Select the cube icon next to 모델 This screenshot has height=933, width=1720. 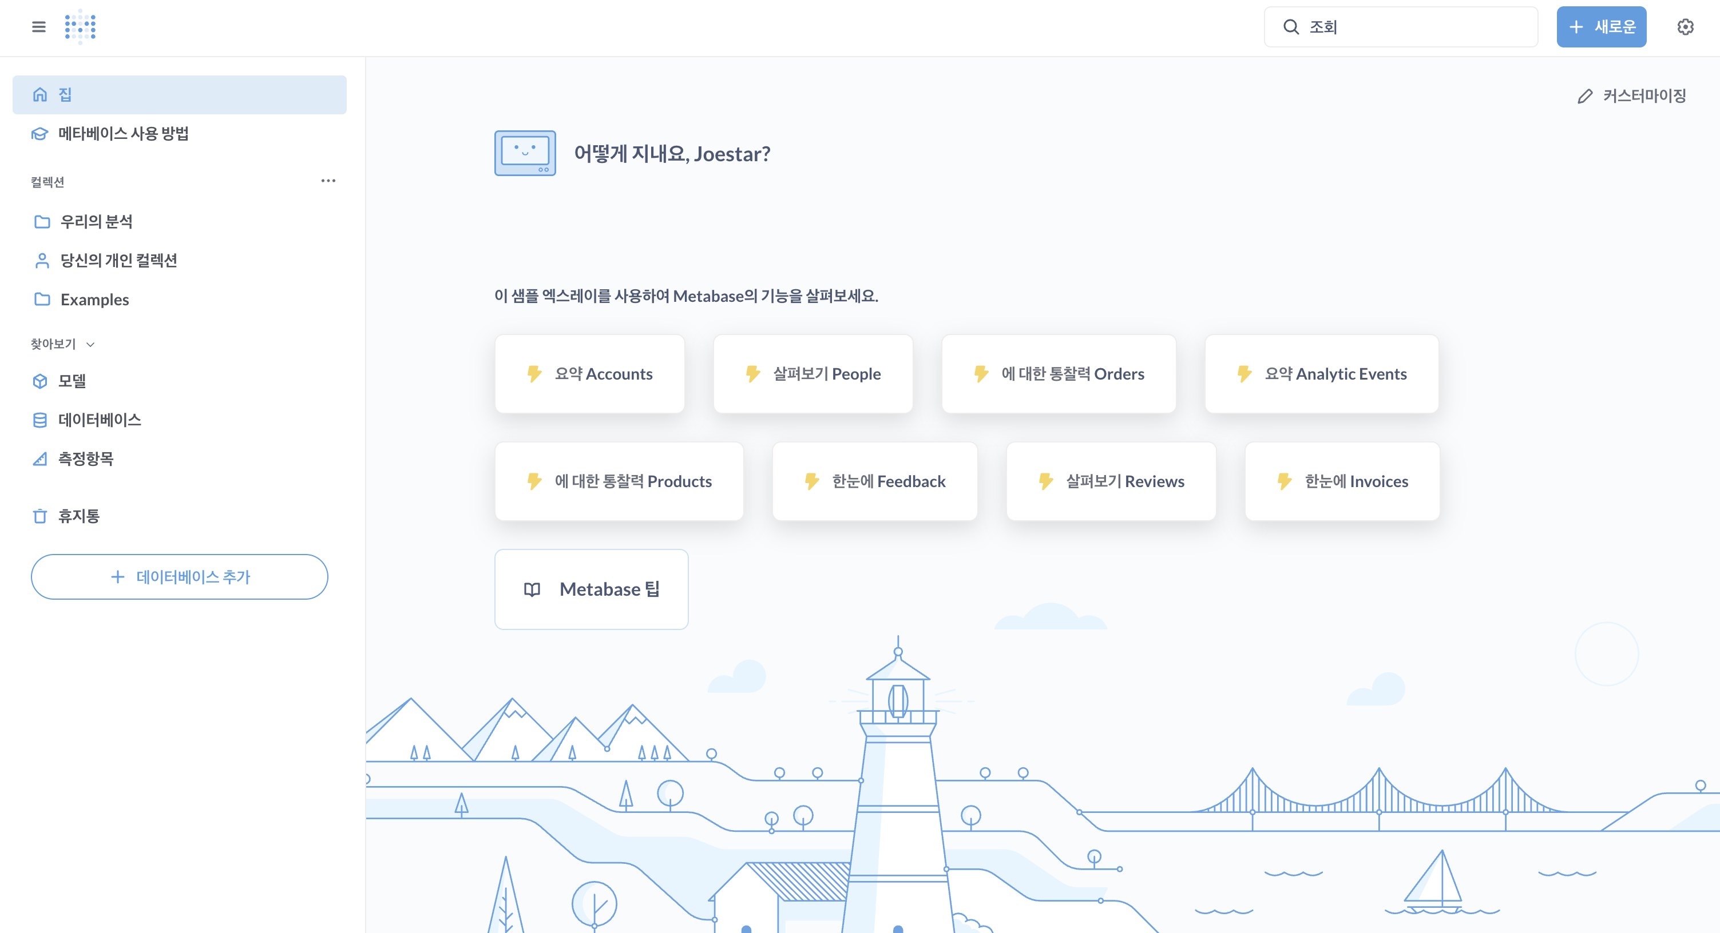[40, 381]
